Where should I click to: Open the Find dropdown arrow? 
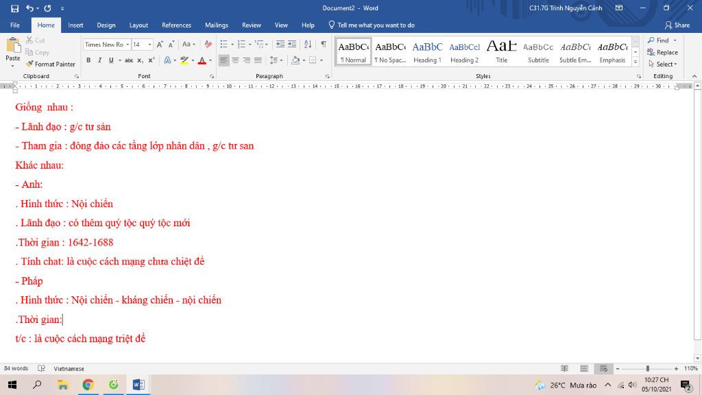pos(675,40)
